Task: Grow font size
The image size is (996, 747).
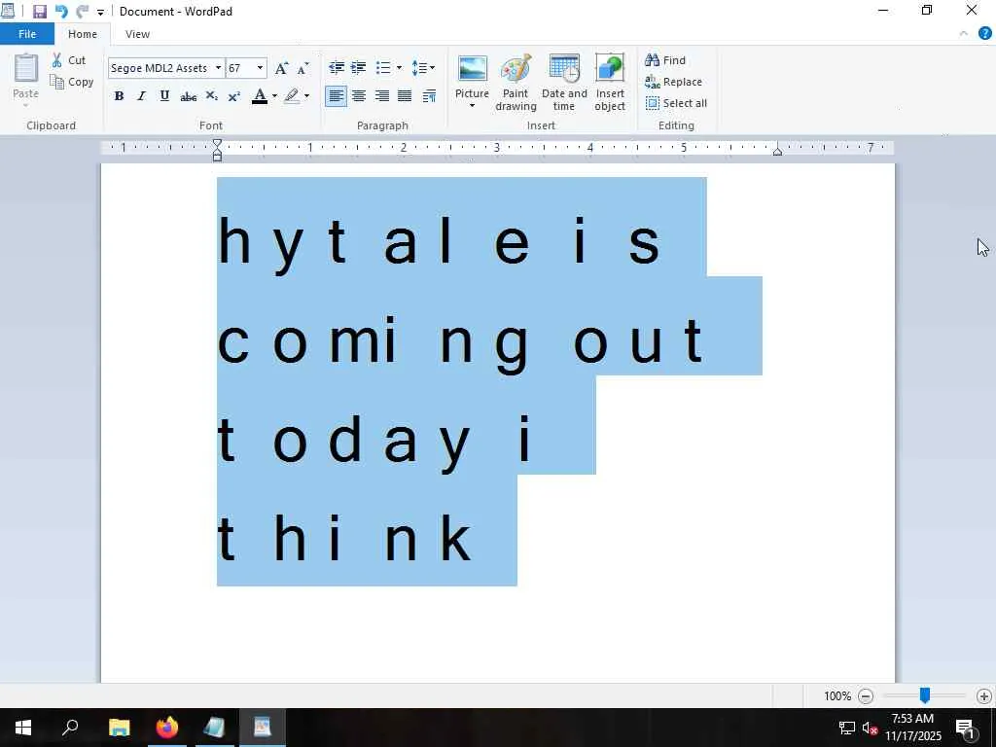Action: tap(281, 68)
